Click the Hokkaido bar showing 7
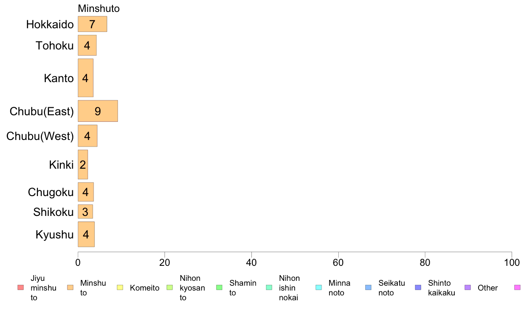Screen dimensions: 524x325 pyautogui.click(x=93, y=24)
